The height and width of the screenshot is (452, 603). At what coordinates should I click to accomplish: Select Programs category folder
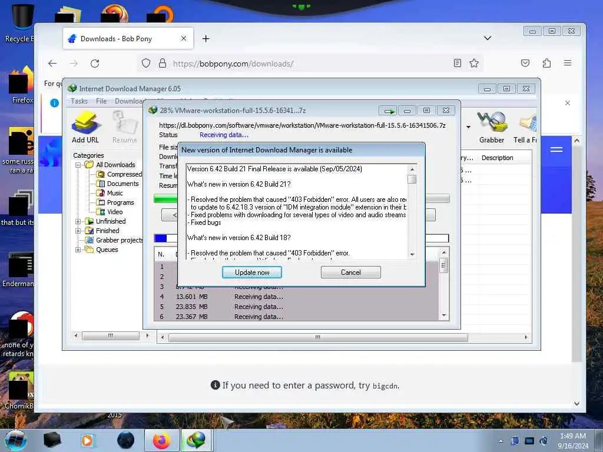(x=115, y=202)
